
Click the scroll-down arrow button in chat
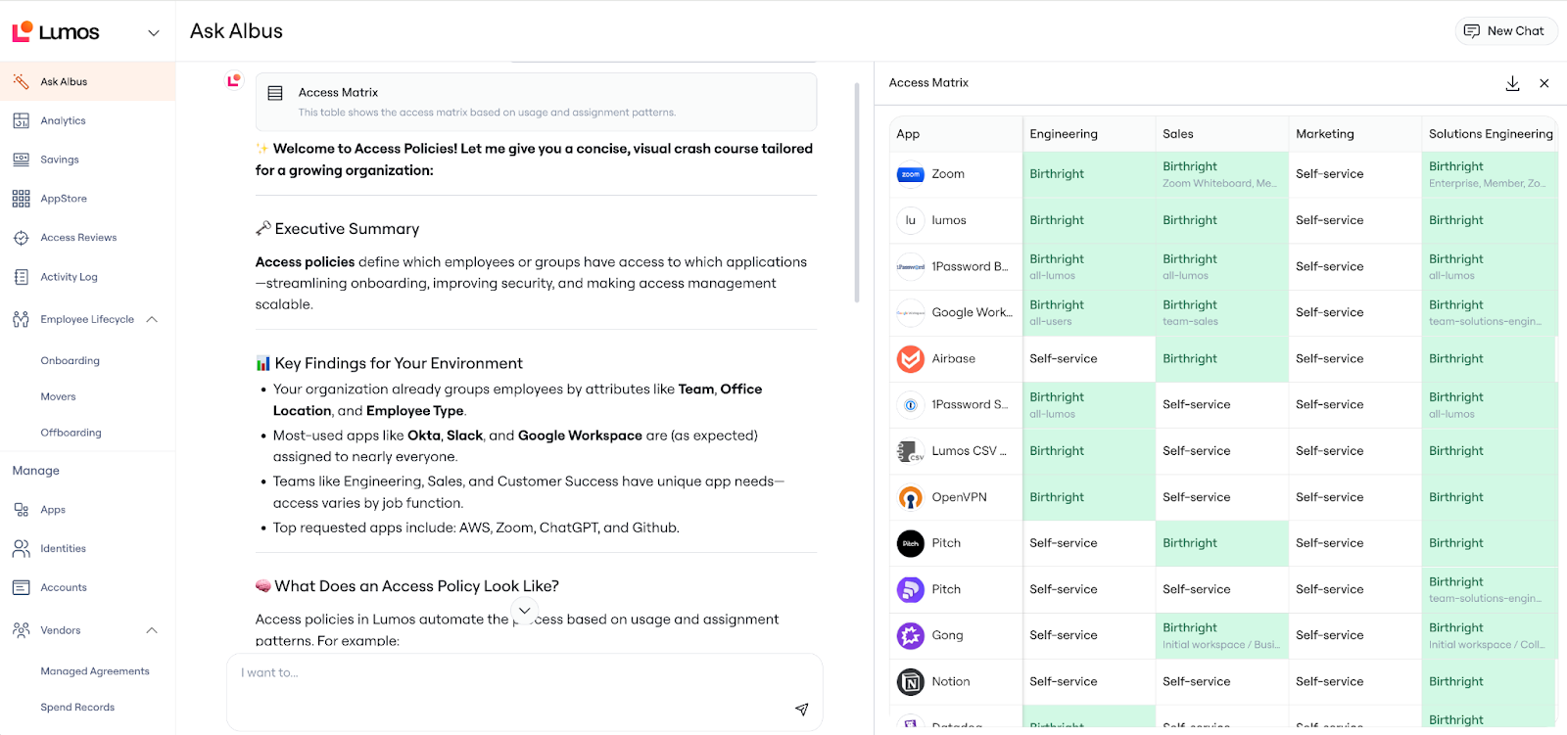point(525,611)
